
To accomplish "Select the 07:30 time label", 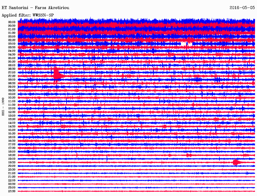I will pyautogui.click(x=12, y=76).
